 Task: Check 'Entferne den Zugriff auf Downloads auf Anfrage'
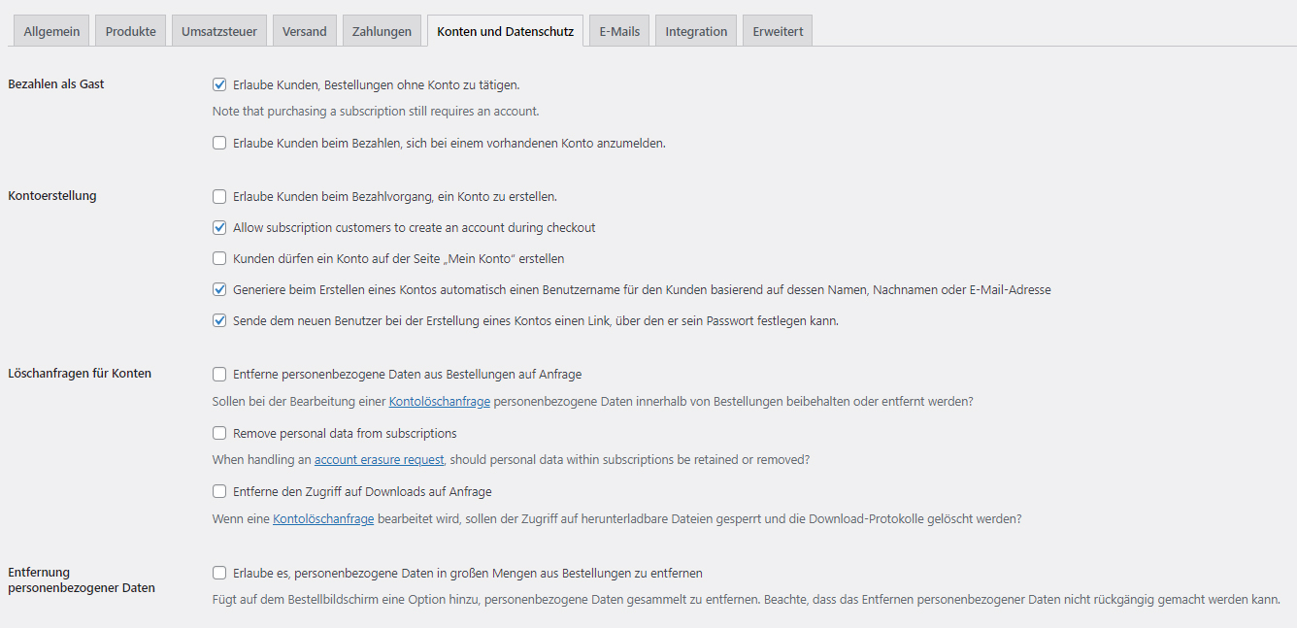pos(219,492)
